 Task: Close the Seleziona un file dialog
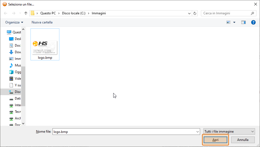tap(256, 4)
